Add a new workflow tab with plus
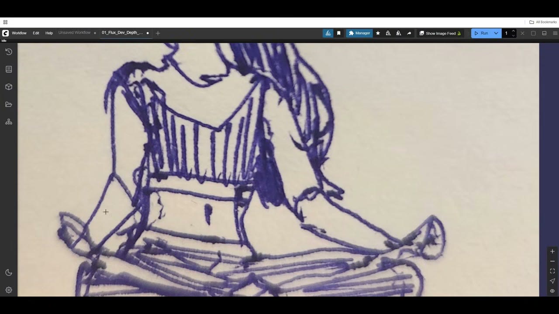 click(x=158, y=33)
